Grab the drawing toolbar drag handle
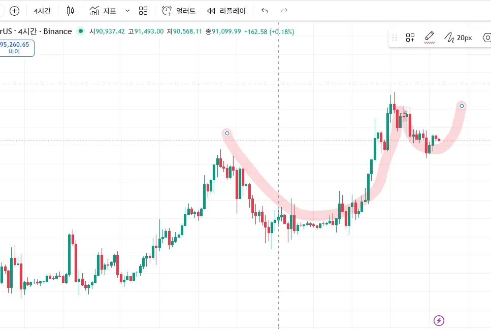The width and height of the screenshot is (491, 329). (395, 38)
